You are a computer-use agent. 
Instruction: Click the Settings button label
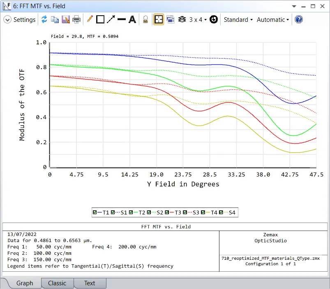24,20
